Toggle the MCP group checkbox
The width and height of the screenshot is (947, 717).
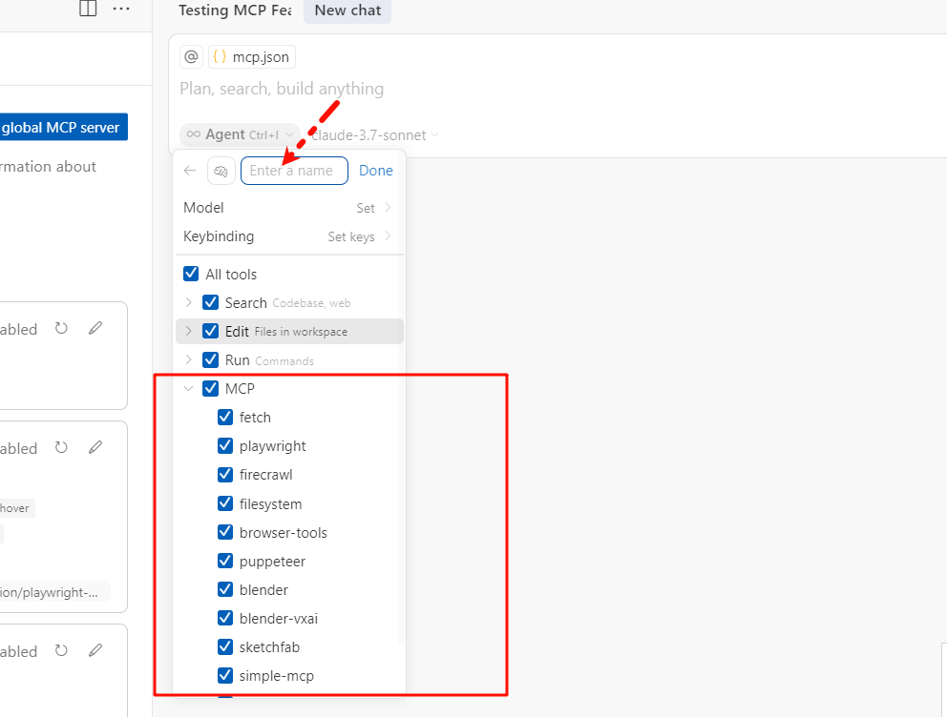pyautogui.click(x=210, y=388)
